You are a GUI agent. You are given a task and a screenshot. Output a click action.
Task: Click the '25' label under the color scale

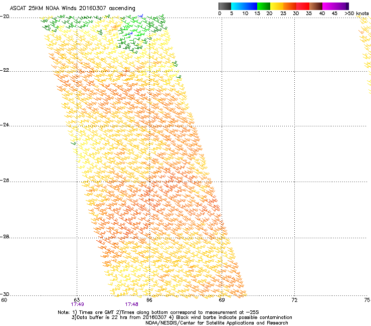283,14
